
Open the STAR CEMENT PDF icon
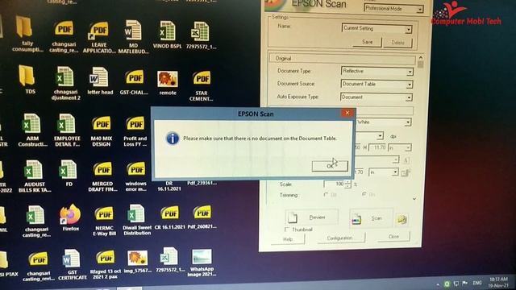click(201, 85)
